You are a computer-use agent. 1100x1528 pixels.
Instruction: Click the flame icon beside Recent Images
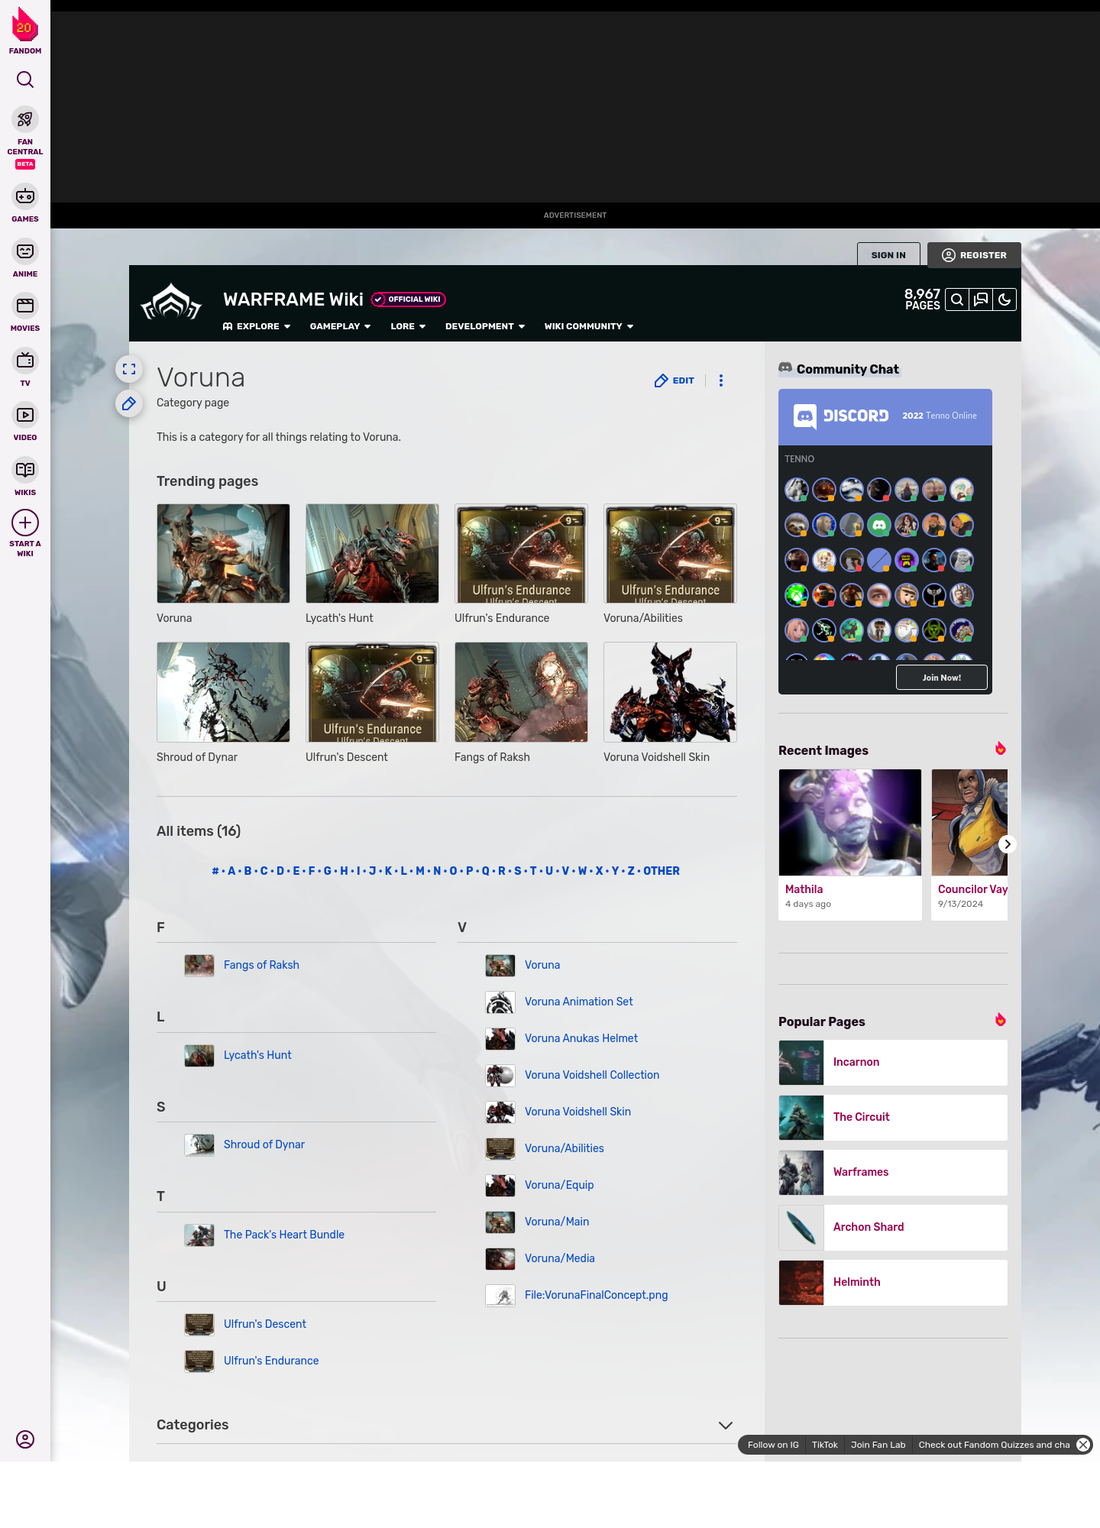[1001, 749]
